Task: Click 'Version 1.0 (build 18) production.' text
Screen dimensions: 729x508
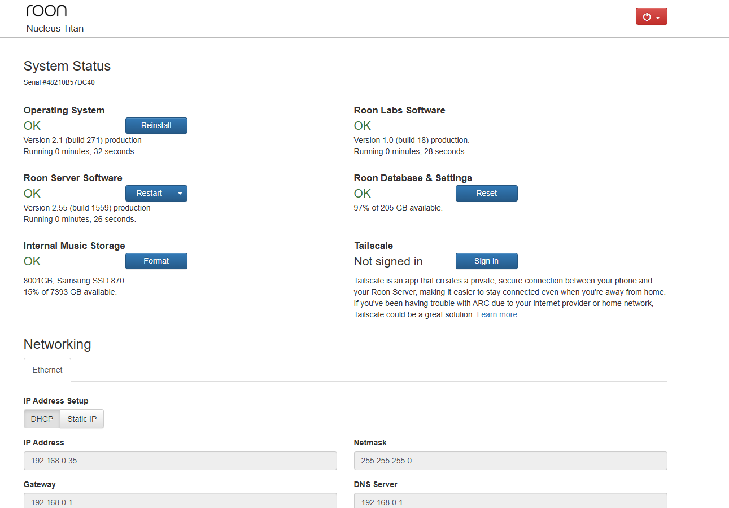Action: 412,140
